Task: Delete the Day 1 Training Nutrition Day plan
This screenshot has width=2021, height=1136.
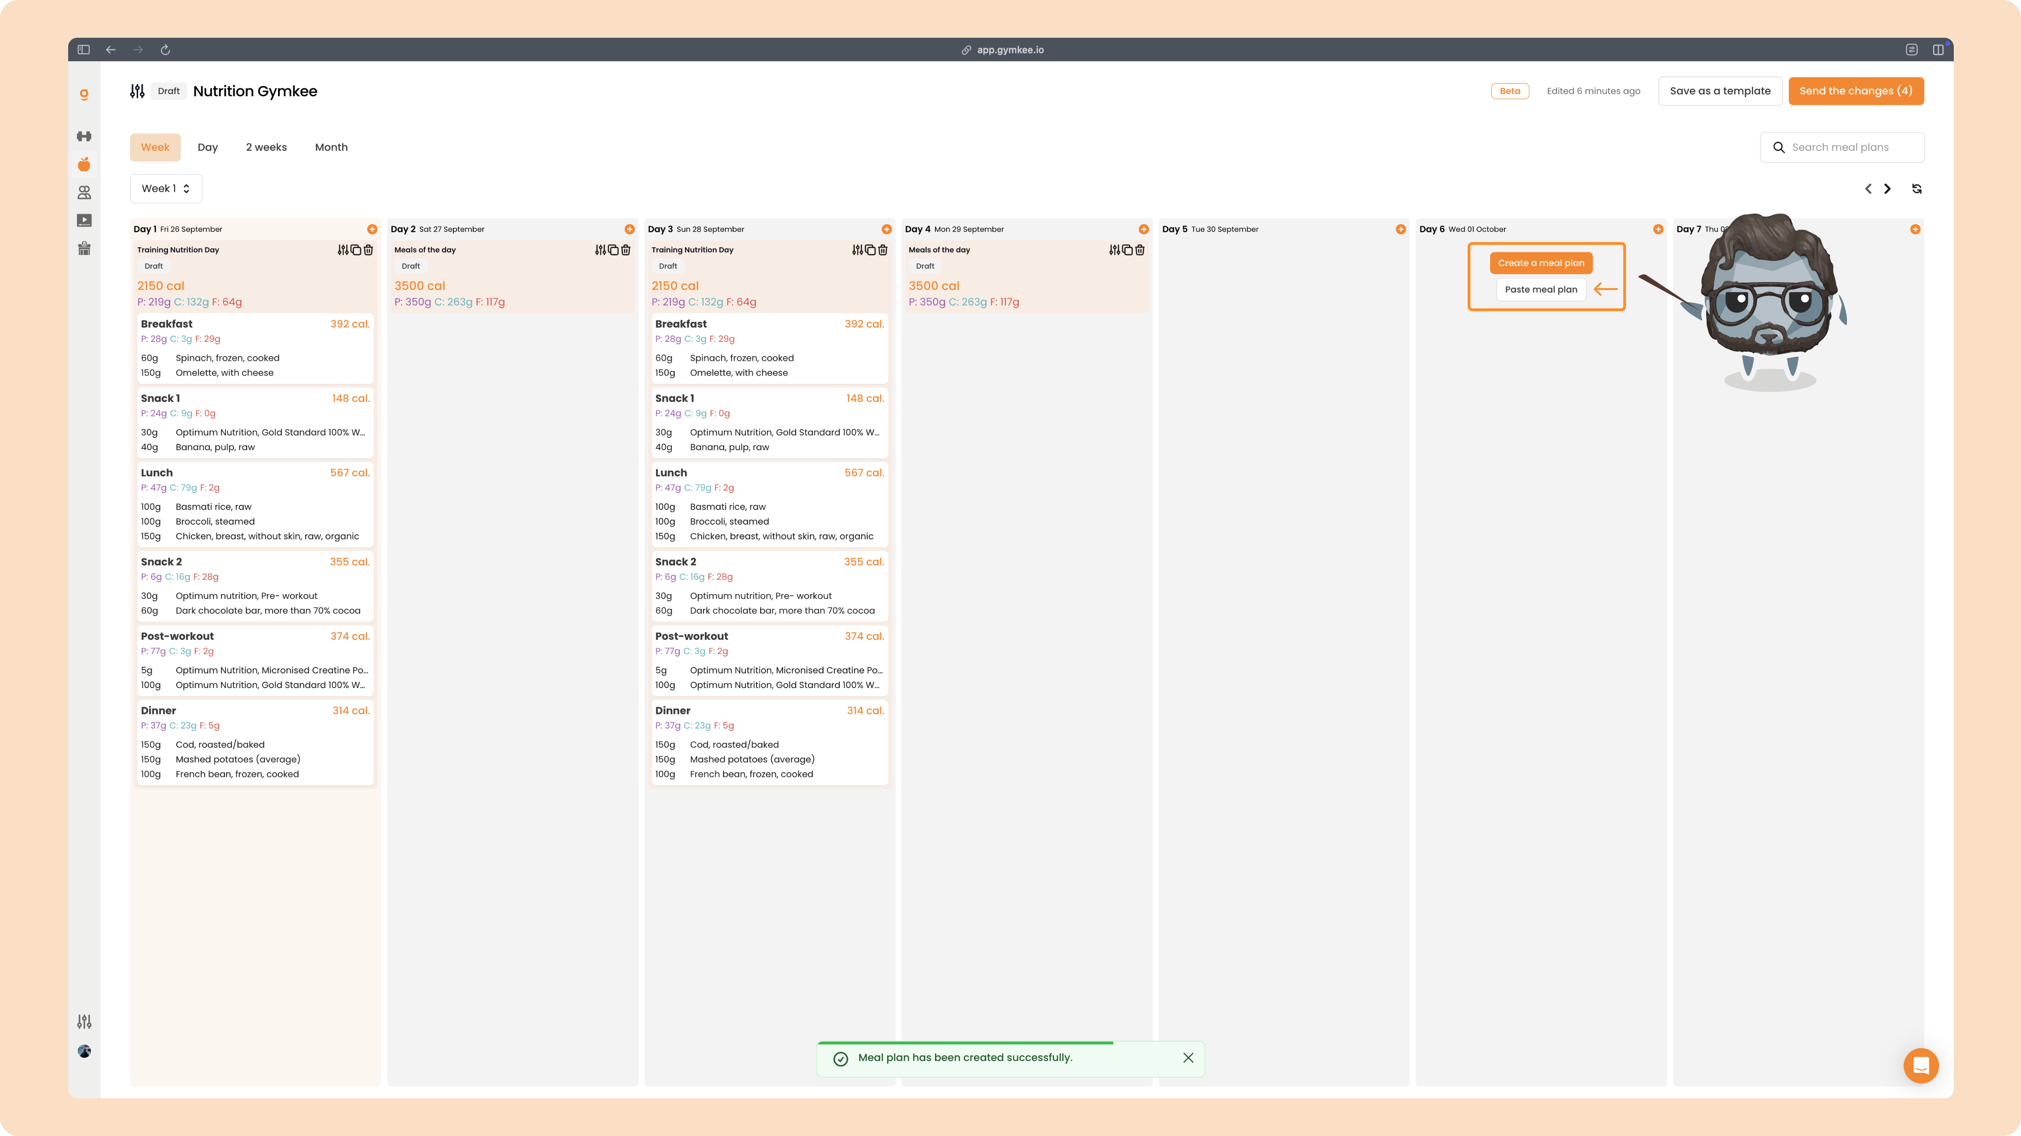Action: pos(368,249)
